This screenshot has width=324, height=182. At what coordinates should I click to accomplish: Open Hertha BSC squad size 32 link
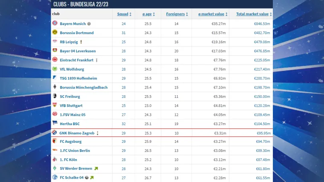(x=124, y=124)
